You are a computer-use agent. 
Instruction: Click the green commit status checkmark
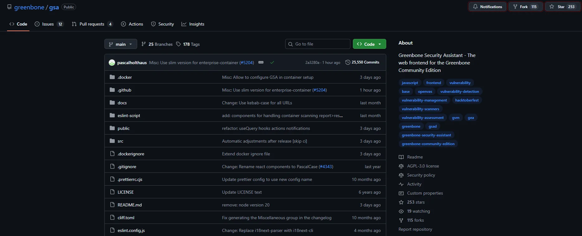point(272,63)
